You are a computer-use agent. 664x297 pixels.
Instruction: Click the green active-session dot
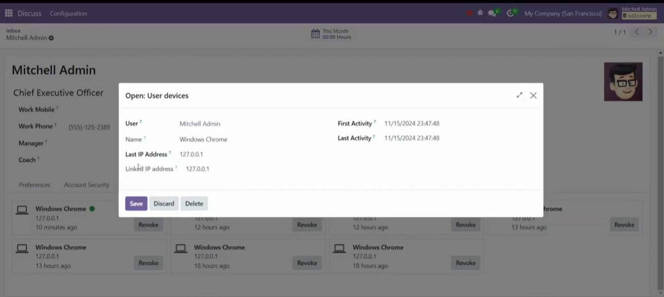tap(92, 209)
